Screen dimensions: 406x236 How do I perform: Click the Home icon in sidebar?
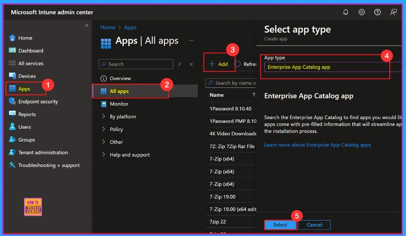tap(12, 38)
